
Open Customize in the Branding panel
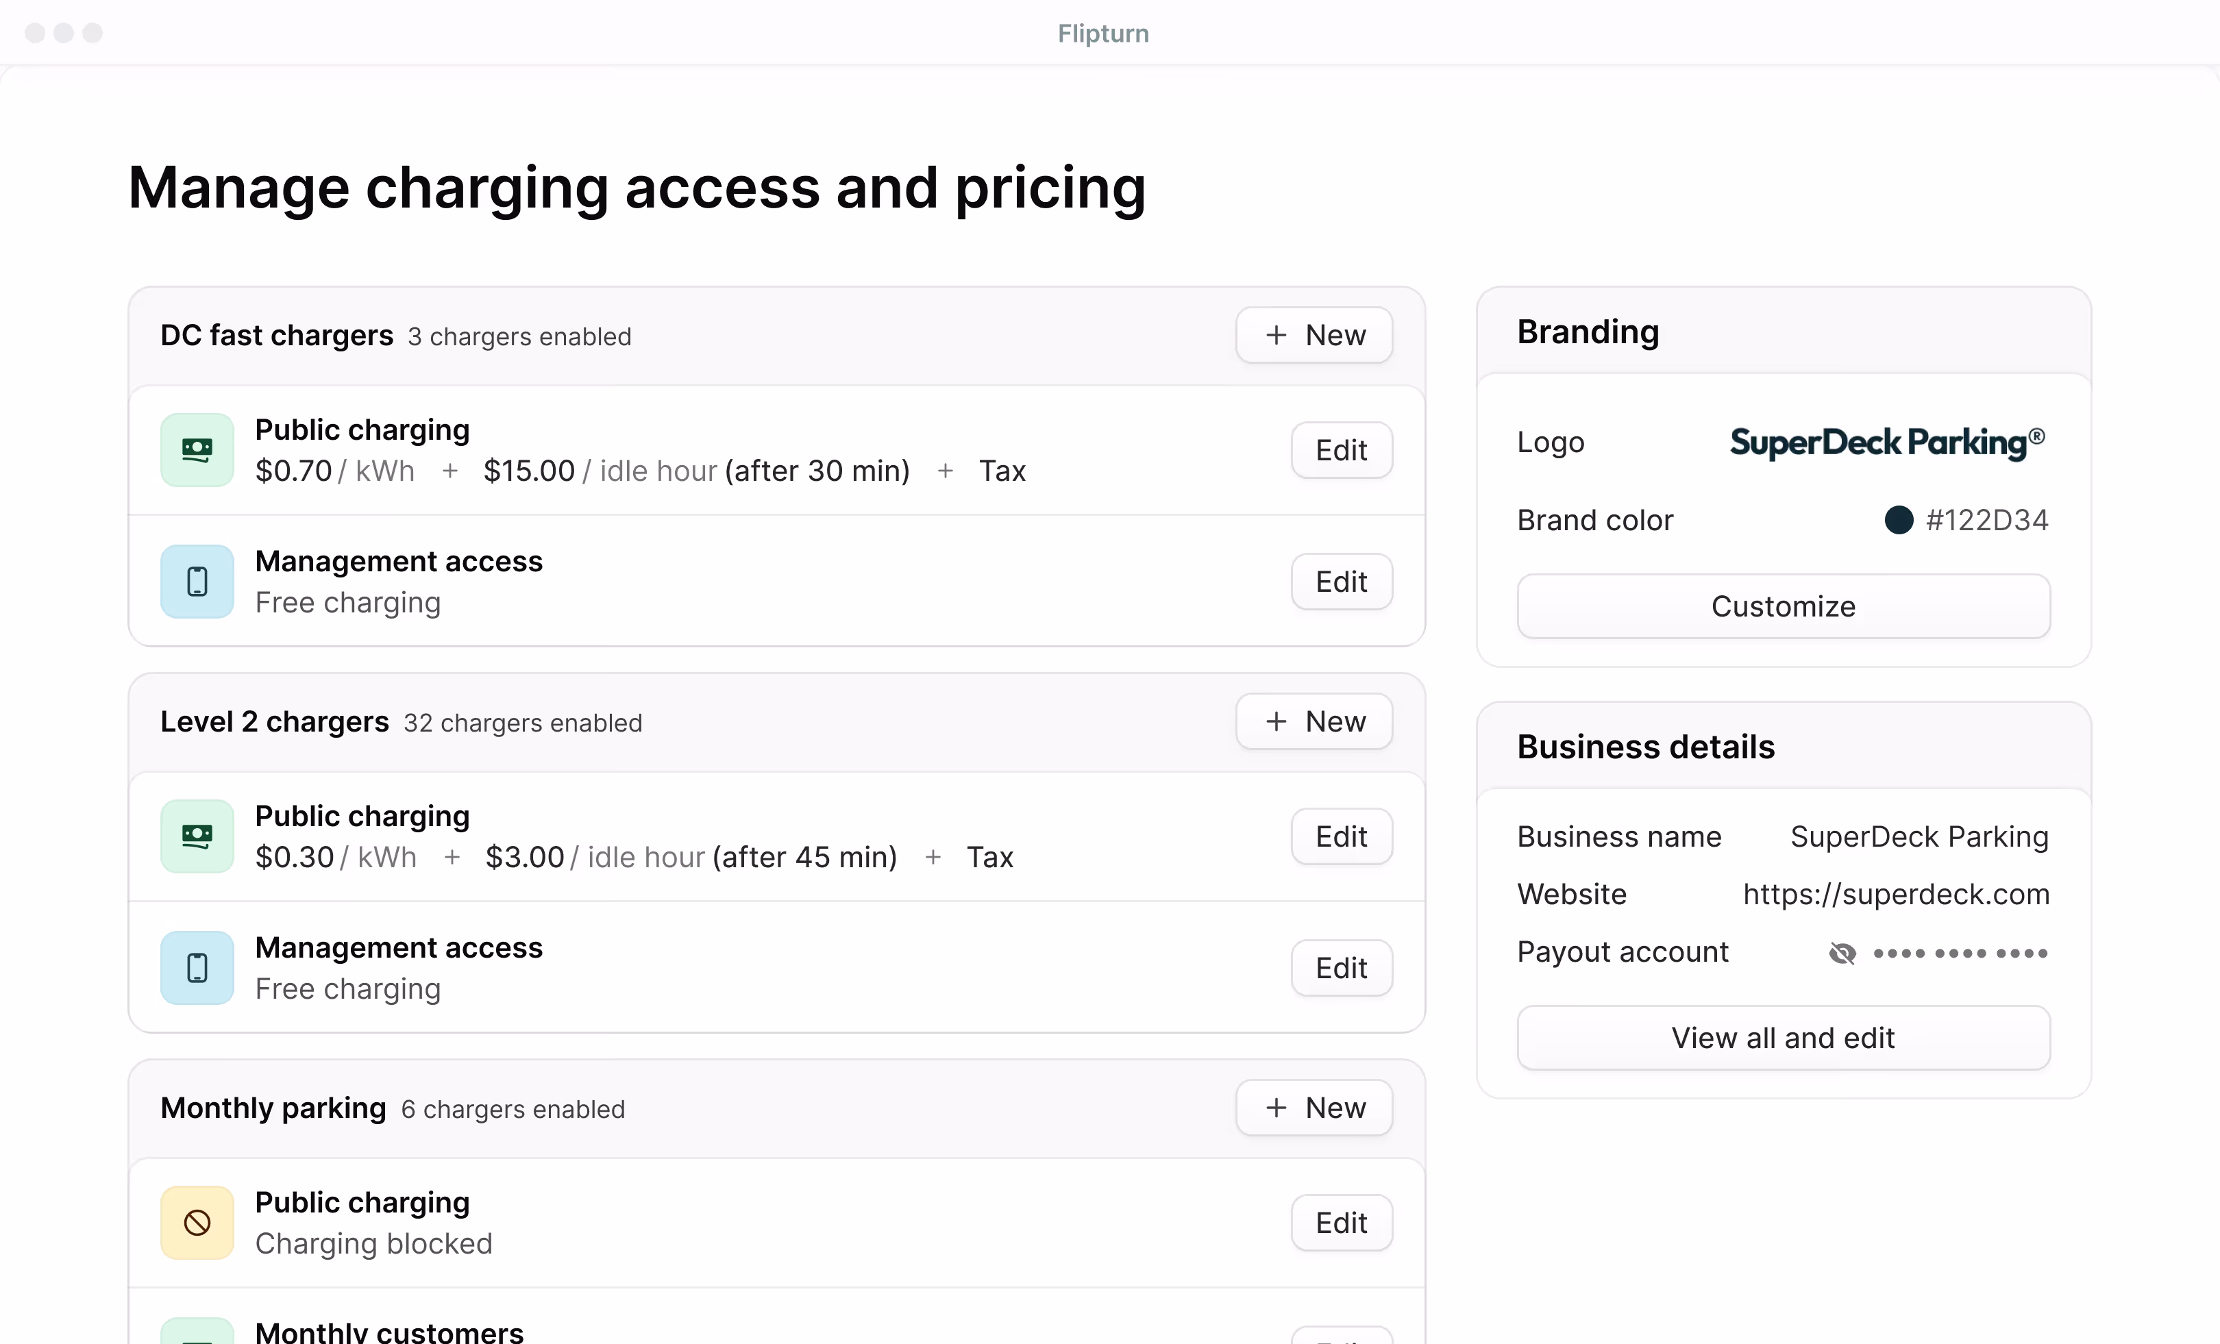tap(1782, 606)
